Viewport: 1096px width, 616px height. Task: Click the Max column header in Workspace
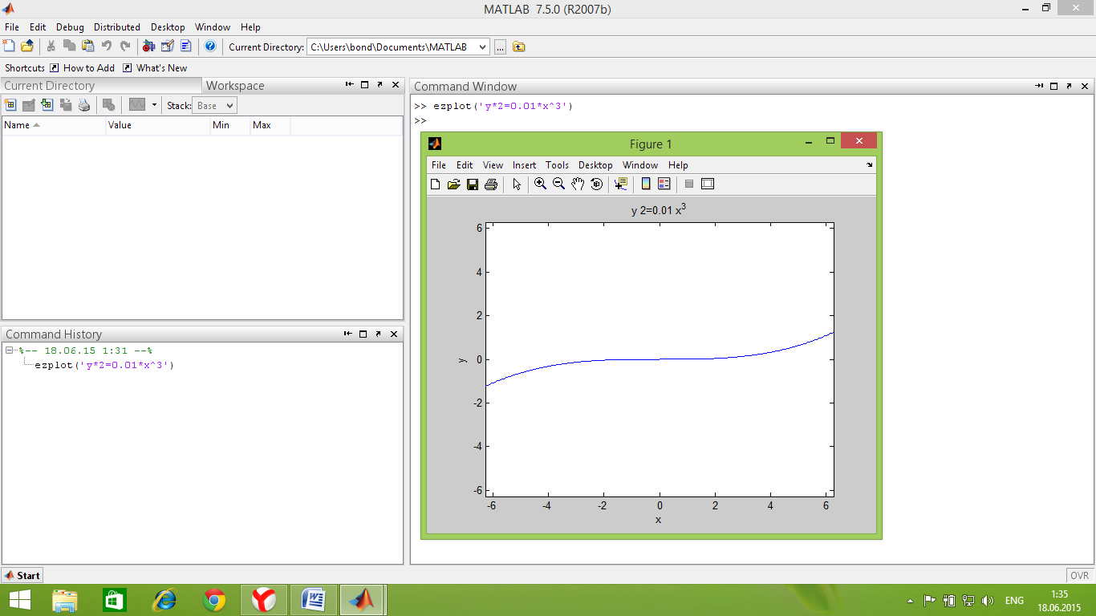[270, 125]
